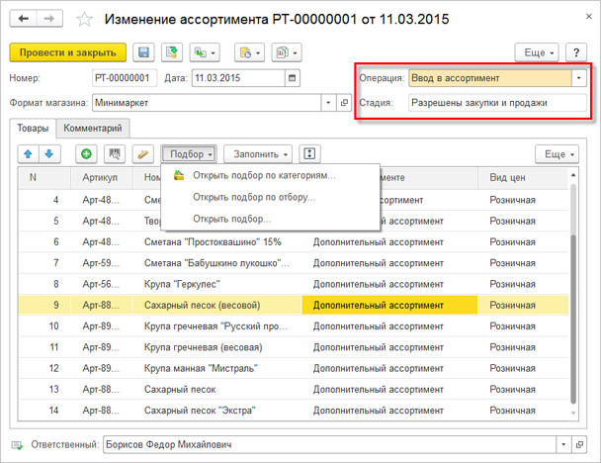Click scrollbar up arrow in table
The height and width of the screenshot is (463, 601).
[573, 175]
